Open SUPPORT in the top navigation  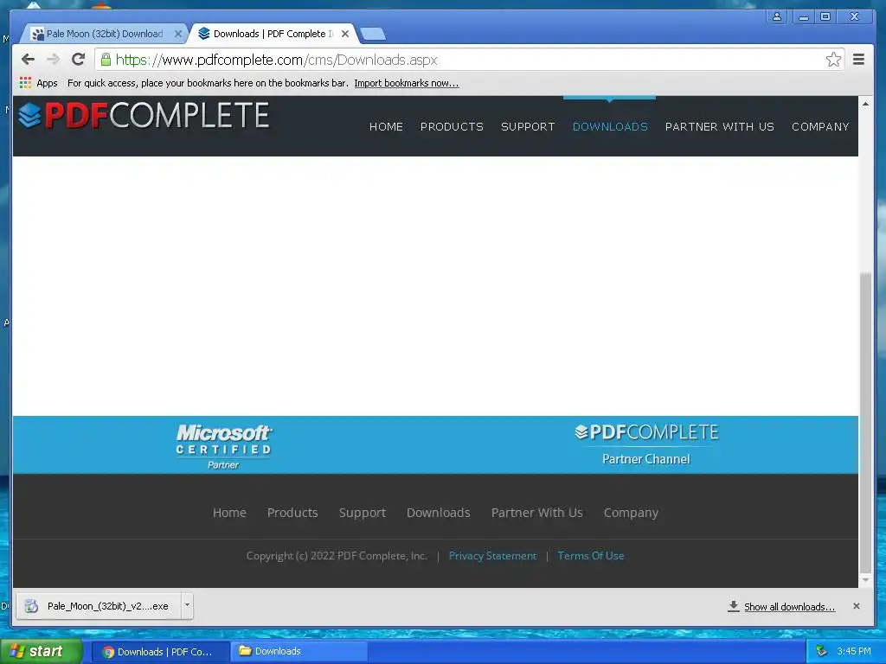coord(528,127)
